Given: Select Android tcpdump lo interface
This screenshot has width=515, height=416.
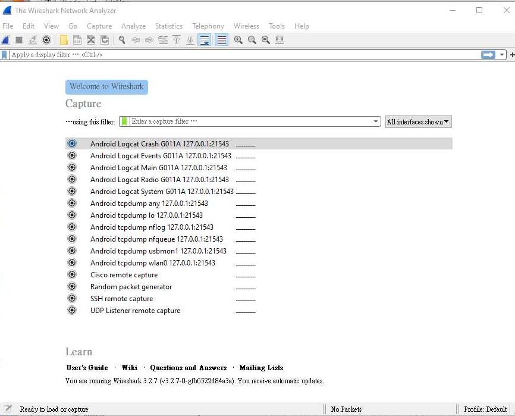Looking at the screenshot, I should [x=259, y=215].
